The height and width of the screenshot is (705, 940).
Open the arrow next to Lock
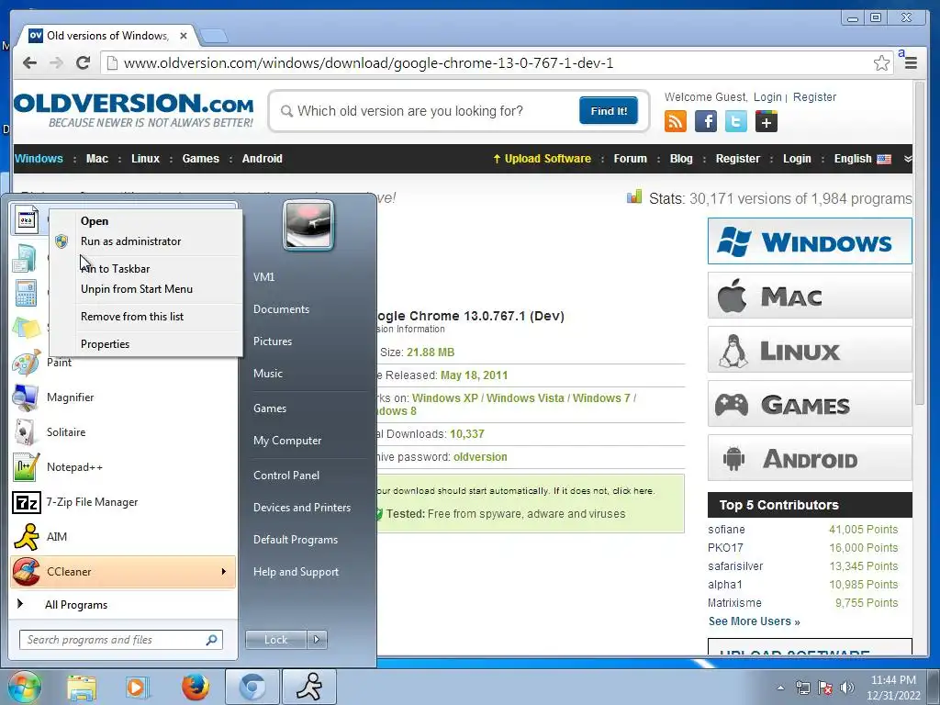pos(317,640)
